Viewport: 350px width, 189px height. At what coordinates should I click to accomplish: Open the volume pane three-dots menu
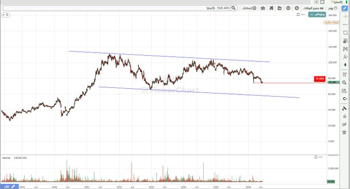coord(321,157)
